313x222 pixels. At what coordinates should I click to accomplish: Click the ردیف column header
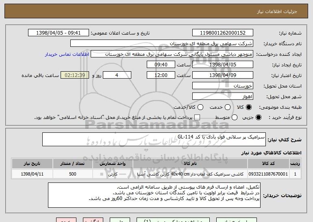click(x=295, y=164)
